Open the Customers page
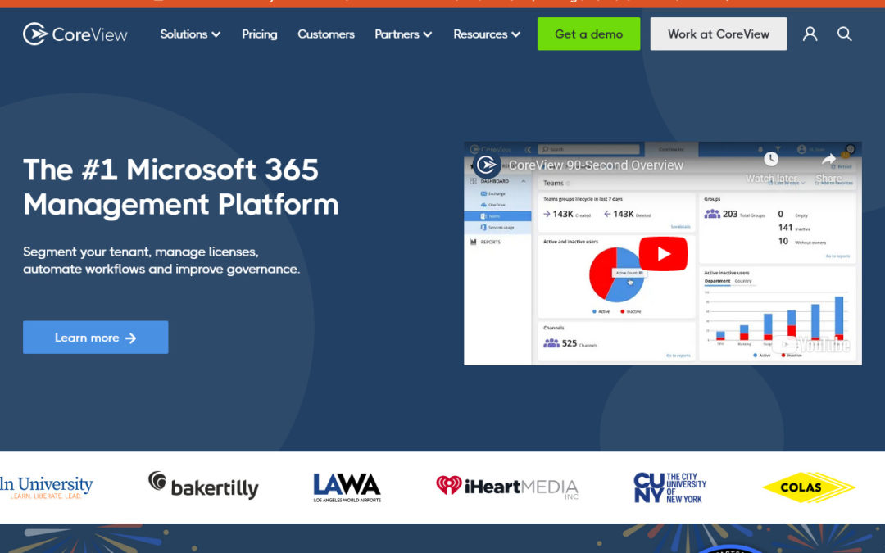The width and height of the screenshot is (885, 553). (x=326, y=34)
